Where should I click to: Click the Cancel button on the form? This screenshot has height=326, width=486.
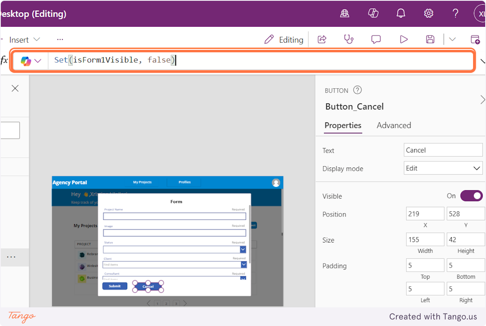pyautogui.click(x=148, y=286)
